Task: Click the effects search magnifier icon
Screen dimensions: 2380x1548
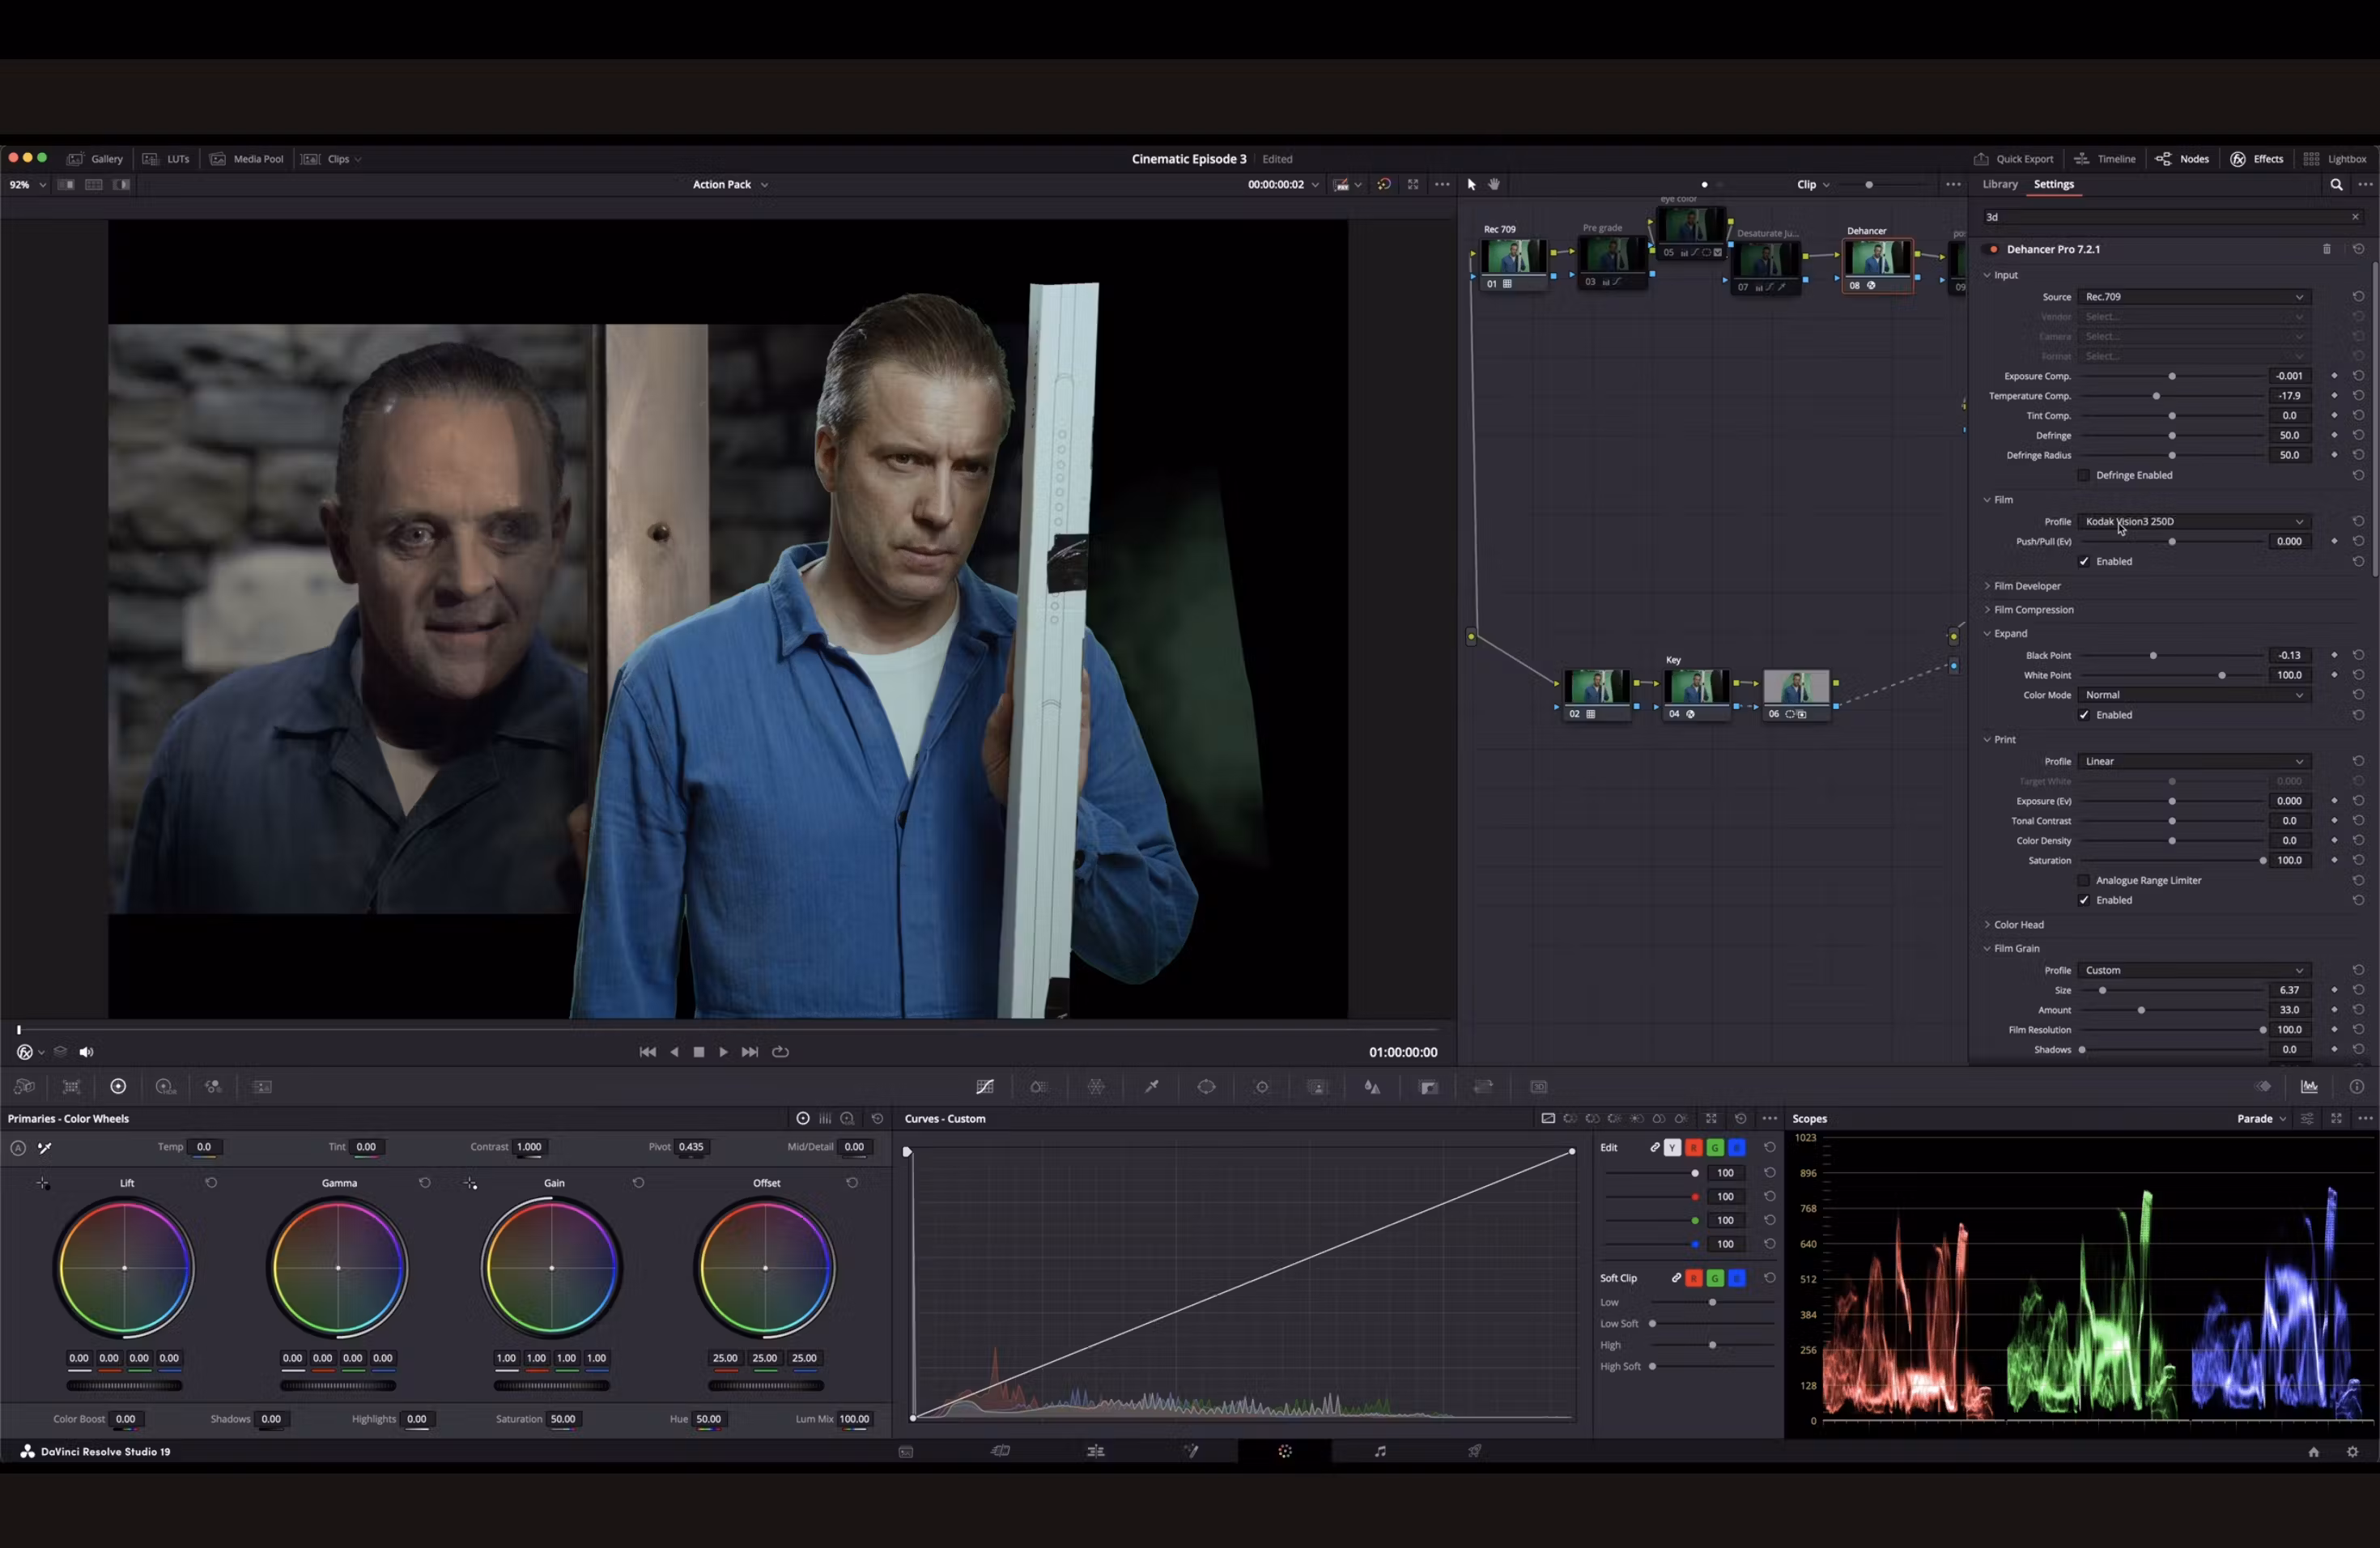Action: (2336, 184)
